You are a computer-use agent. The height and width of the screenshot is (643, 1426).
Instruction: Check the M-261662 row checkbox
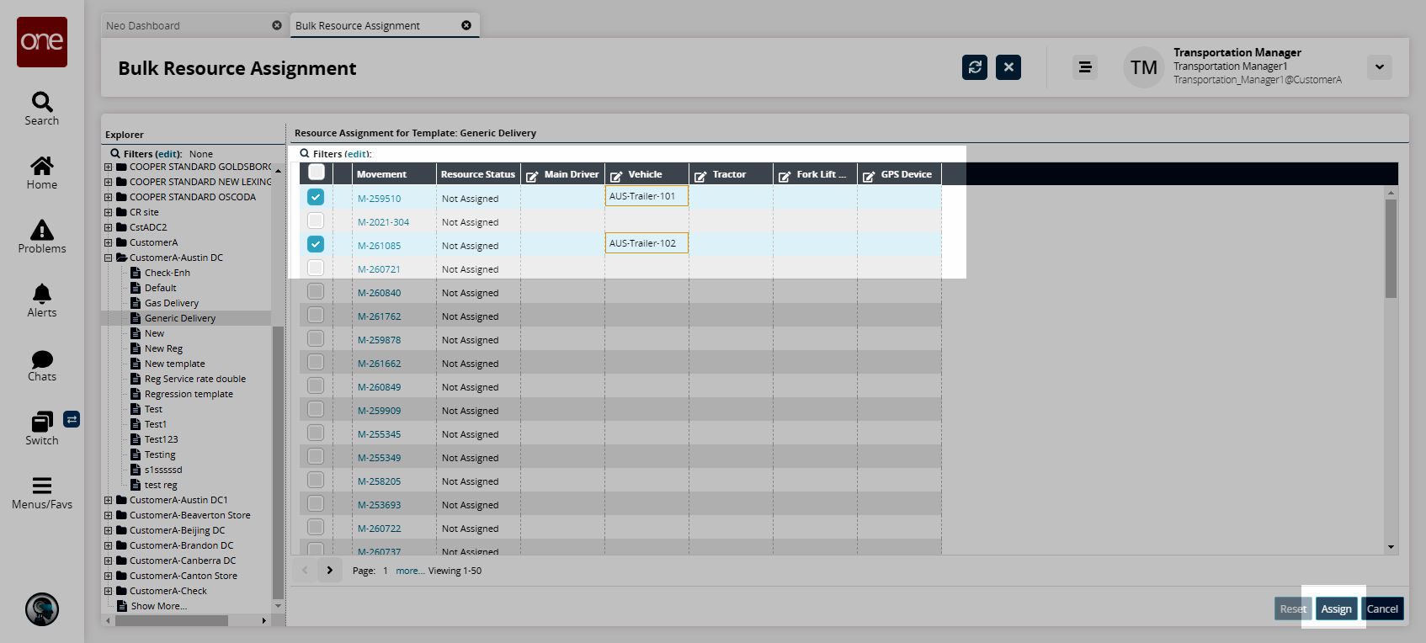[x=316, y=362]
